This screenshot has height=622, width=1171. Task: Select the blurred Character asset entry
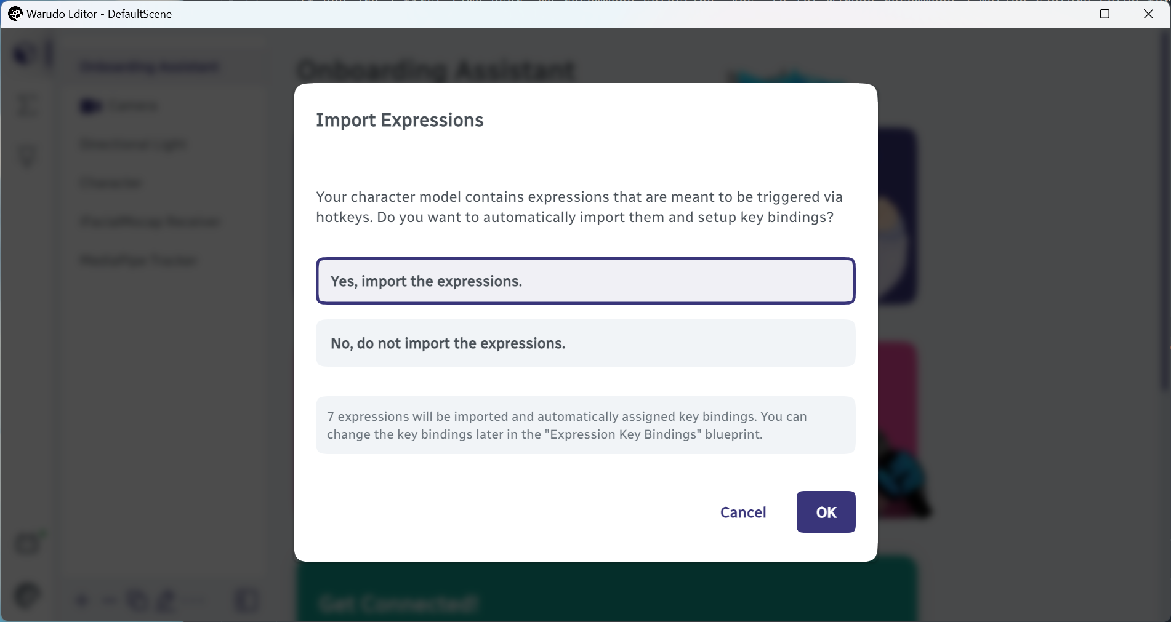[x=111, y=183]
